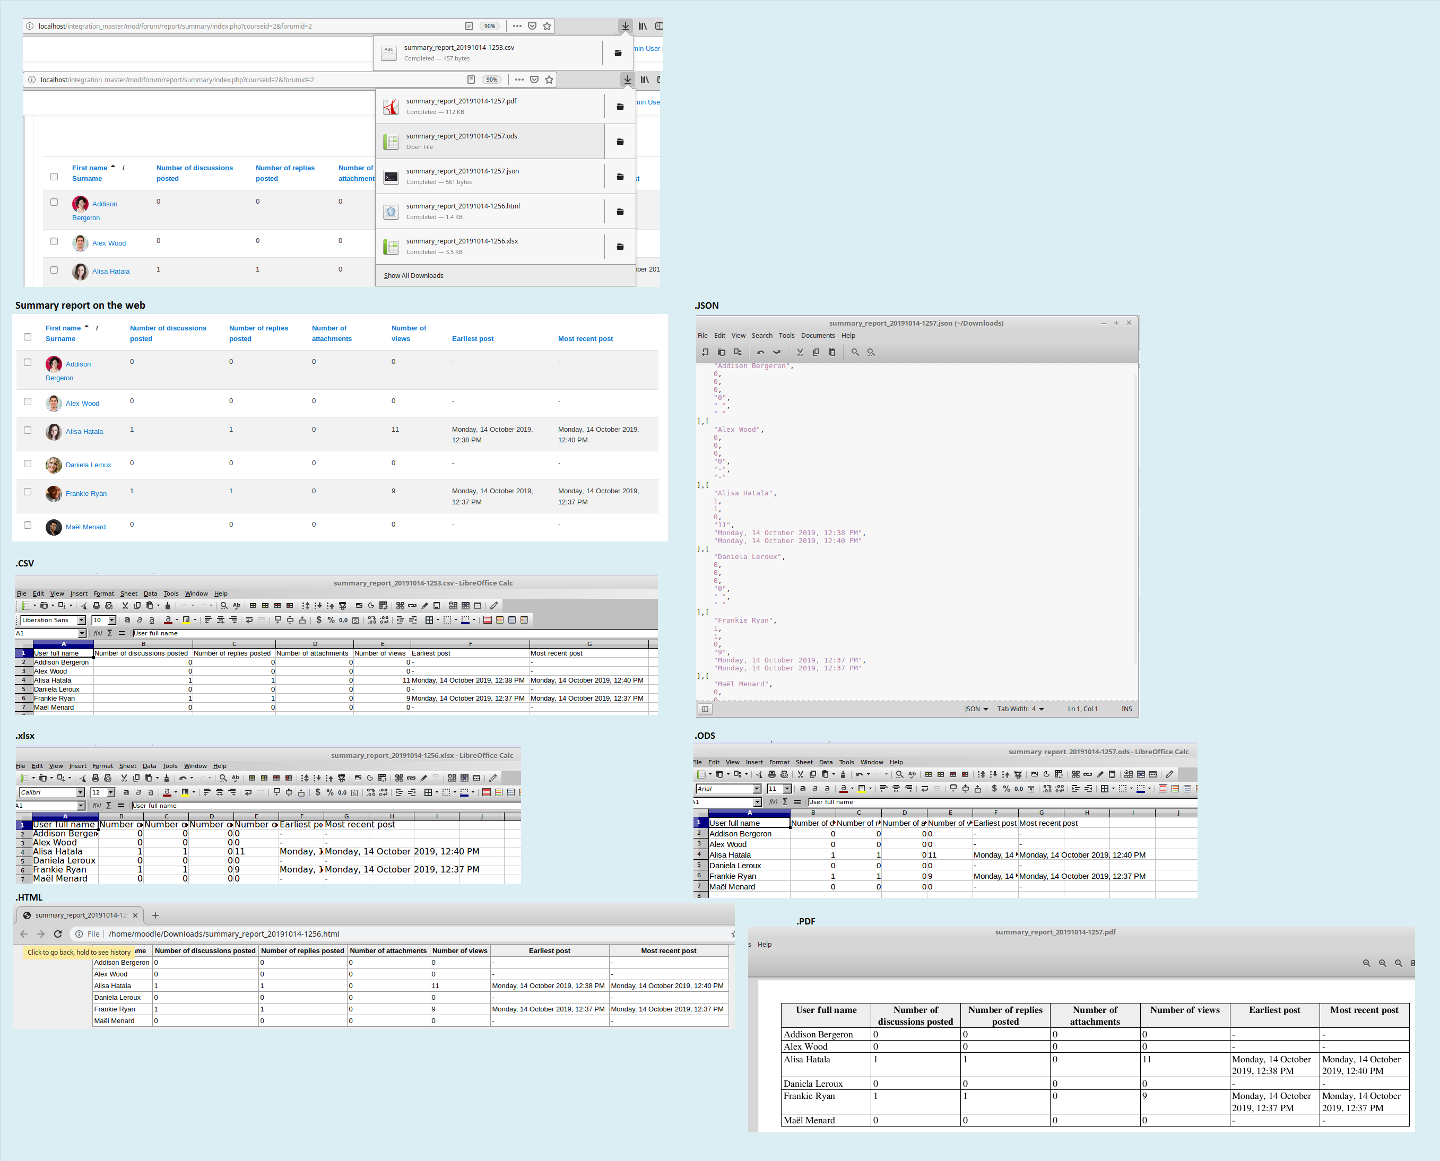Click Redo arrow in the JSON editor toolbar

[x=777, y=352]
